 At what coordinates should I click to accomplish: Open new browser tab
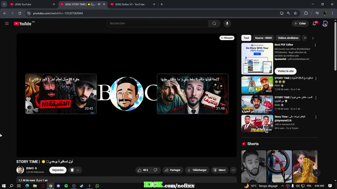[162, 4]
